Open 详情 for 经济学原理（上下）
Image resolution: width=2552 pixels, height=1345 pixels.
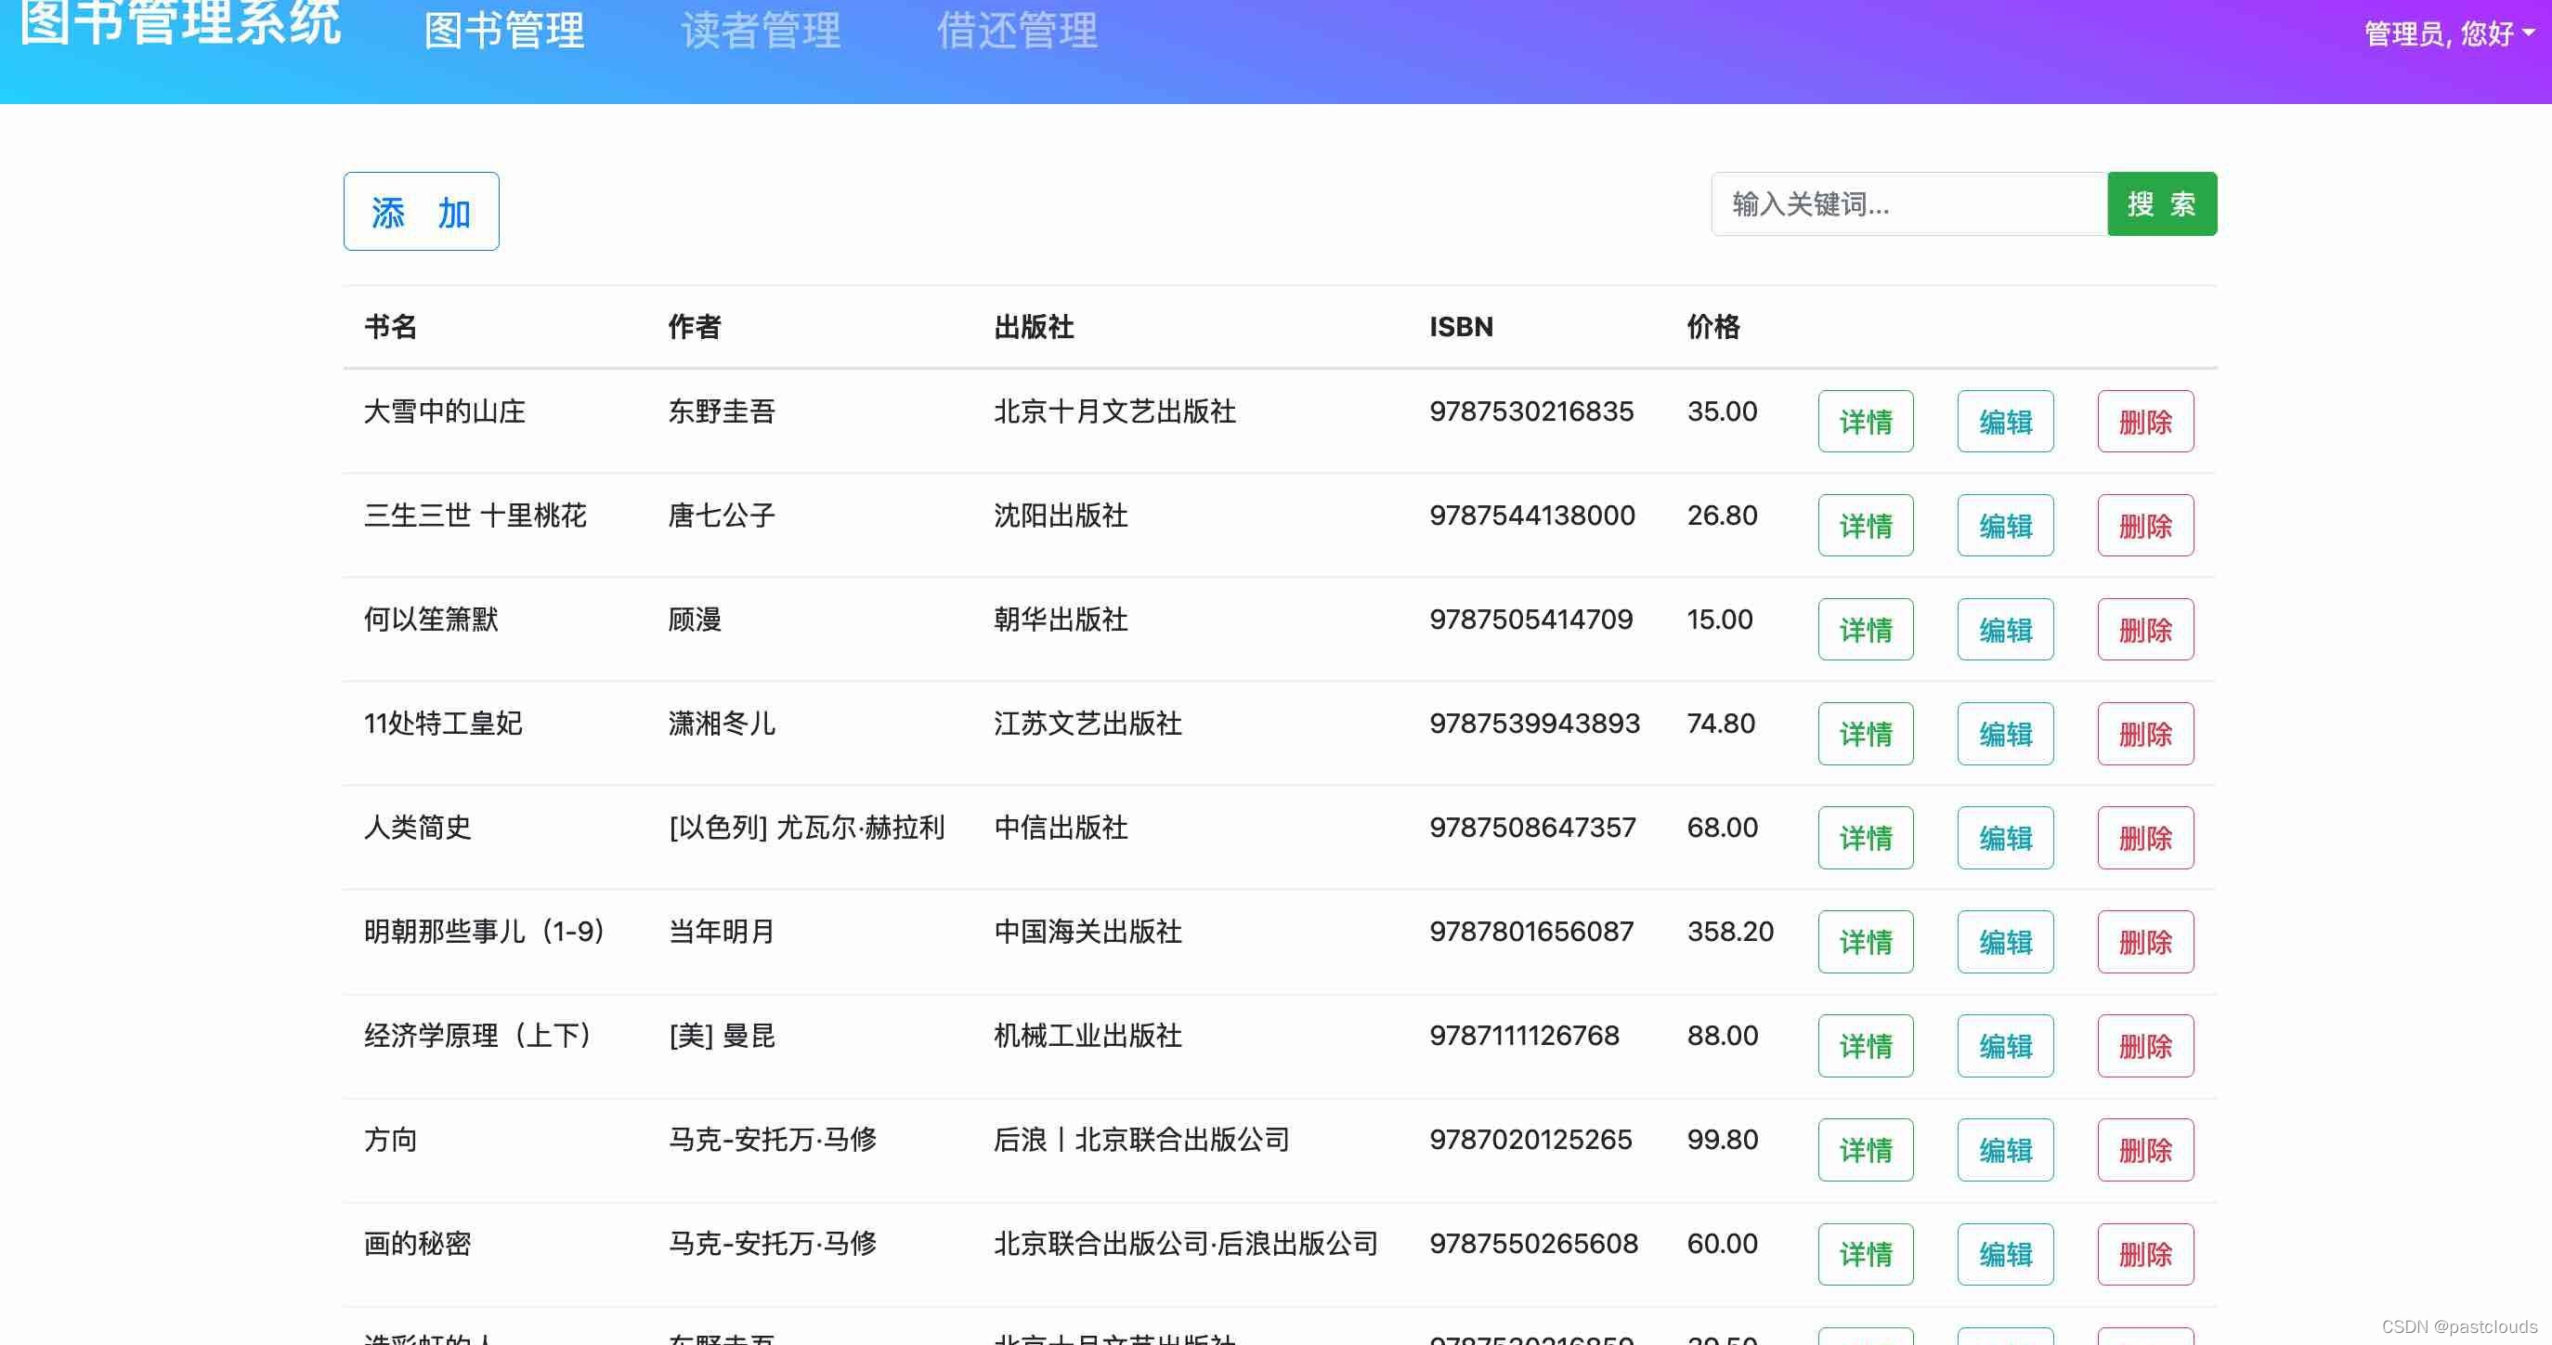click(x=1866, y=1046)
